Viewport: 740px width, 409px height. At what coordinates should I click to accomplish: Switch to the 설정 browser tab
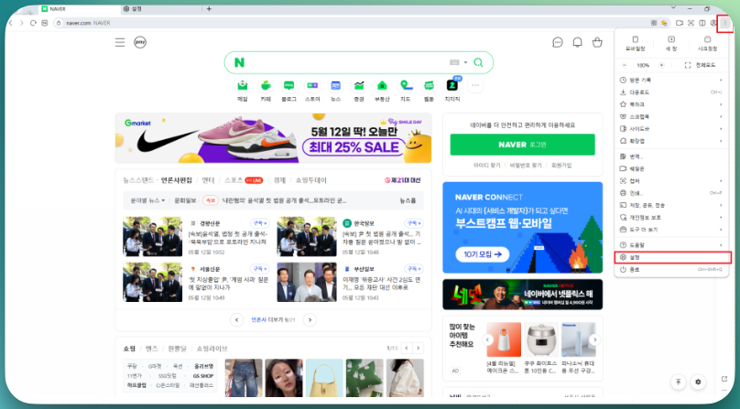click(x=160, y=8)
